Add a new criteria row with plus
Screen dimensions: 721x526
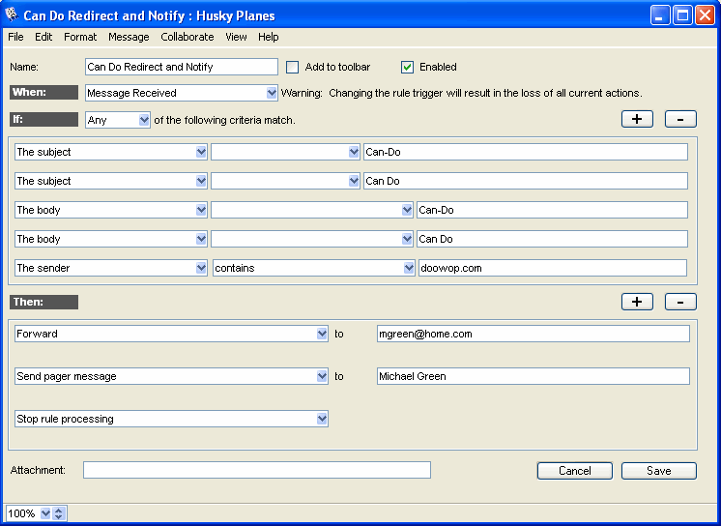click(637, 119)
